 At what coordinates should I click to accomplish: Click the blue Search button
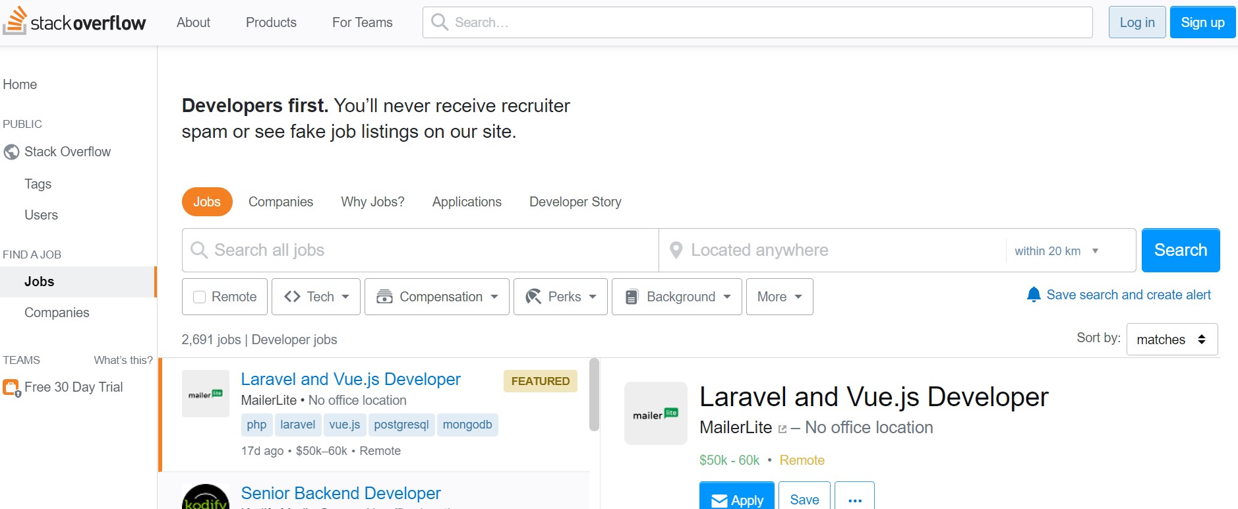(1181, 250)
